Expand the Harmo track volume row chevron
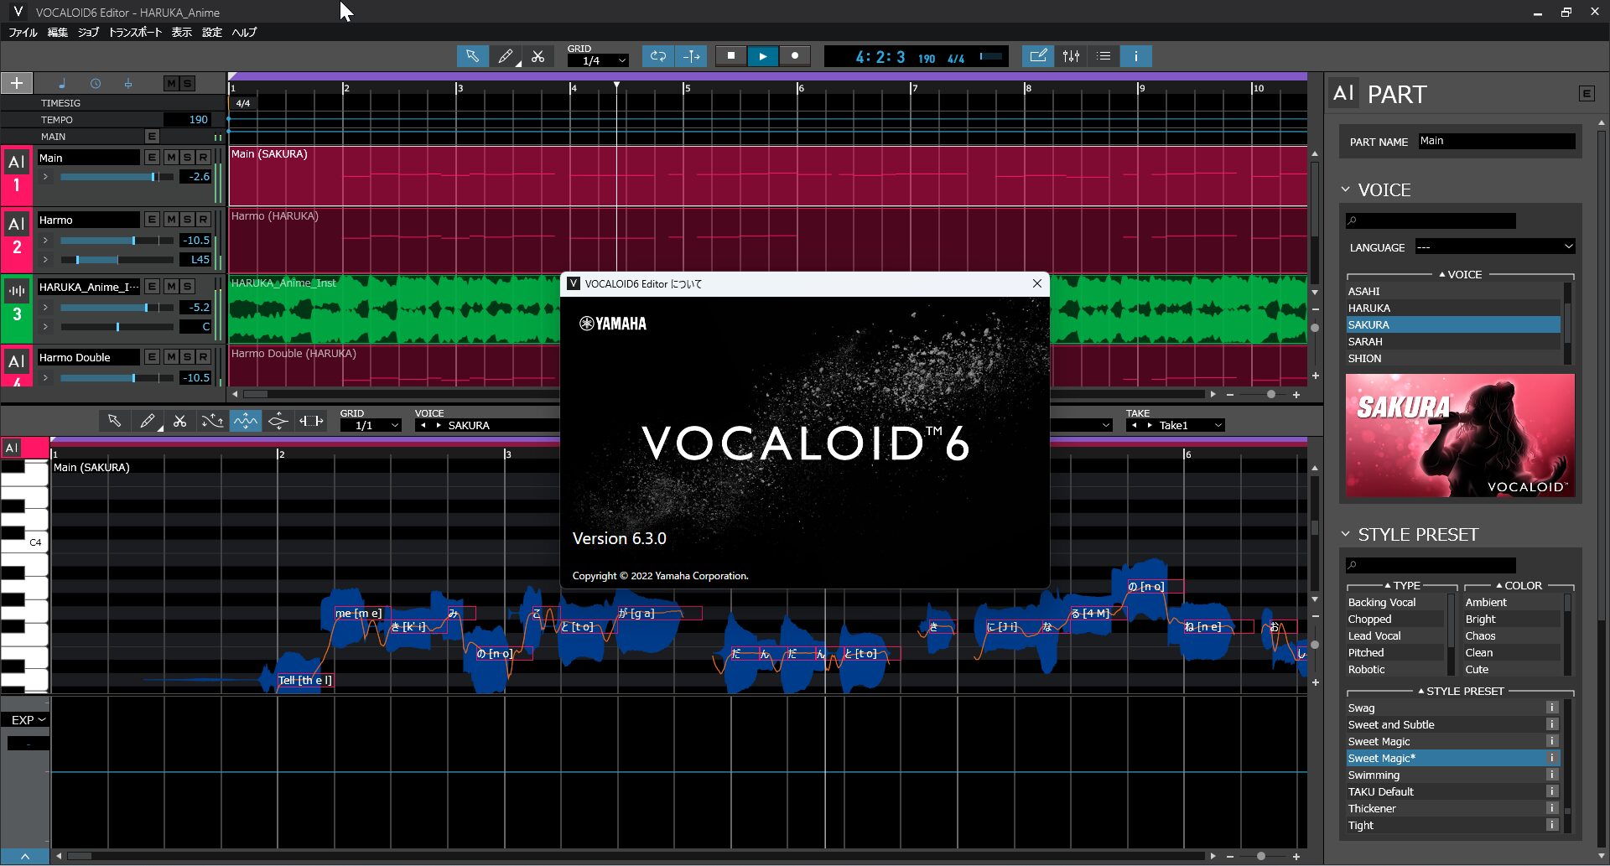The height and width of the screenshot is (866, 1610). pyautogui.click(x=45, y=241)
